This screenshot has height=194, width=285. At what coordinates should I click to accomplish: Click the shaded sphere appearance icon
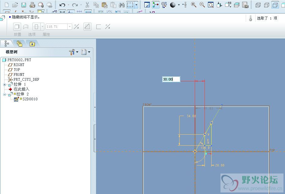tap(173, 5)
